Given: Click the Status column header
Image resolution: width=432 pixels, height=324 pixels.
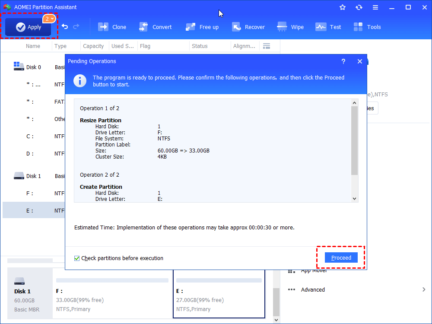Looking at the screenshot, I should (x=200, y=46).
